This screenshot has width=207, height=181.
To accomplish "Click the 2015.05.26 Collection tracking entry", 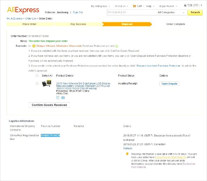I will (144, 144).
